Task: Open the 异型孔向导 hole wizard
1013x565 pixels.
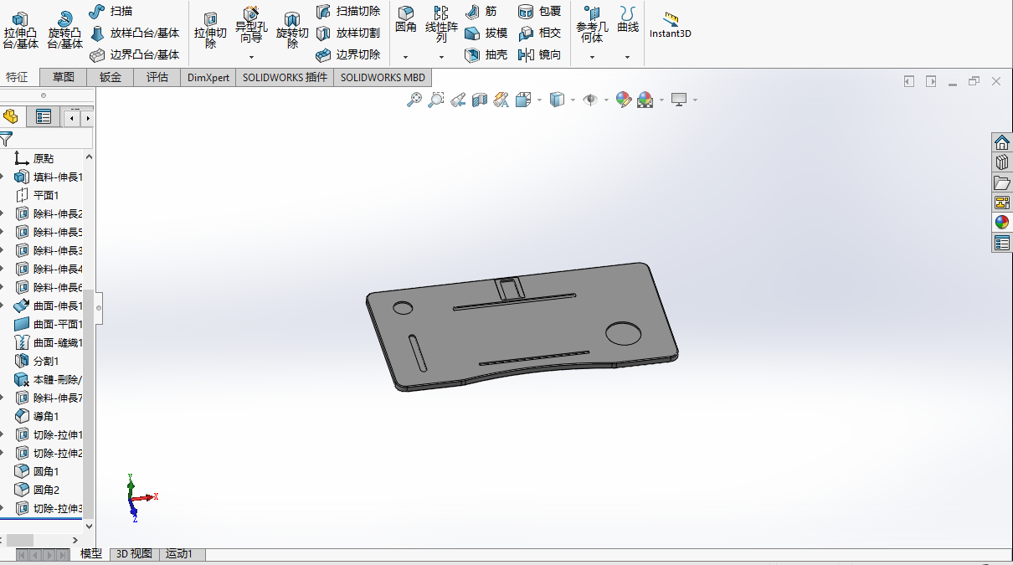Action: click(x=251, y=25)
